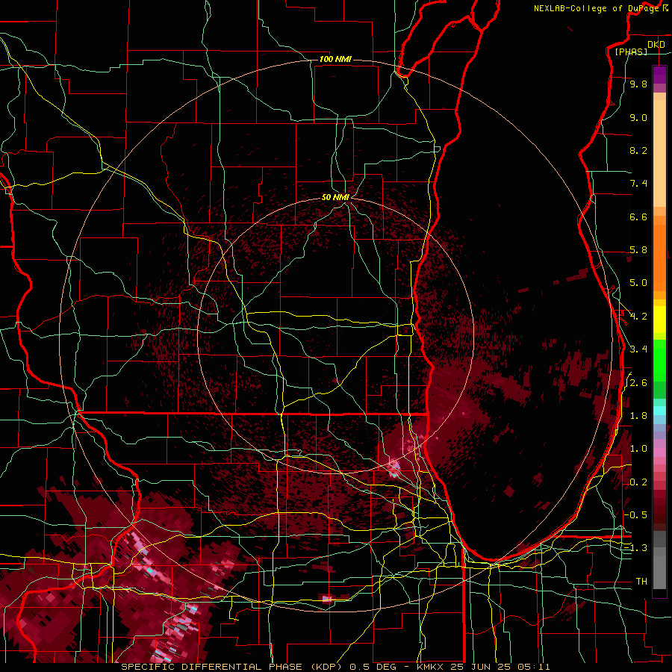This screenshot has height=672, width=672.
Task: Pick the bright green segment of the color bar
Action: coord(659,360)
